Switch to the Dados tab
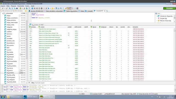The width and height of the screenshot is (176, 99). point(81,11)
